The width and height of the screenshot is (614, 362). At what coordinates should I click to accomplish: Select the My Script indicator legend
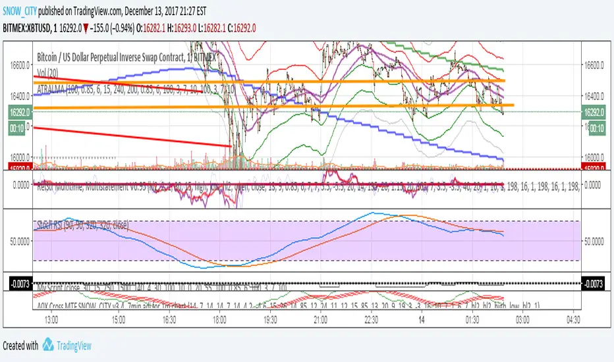161,288
